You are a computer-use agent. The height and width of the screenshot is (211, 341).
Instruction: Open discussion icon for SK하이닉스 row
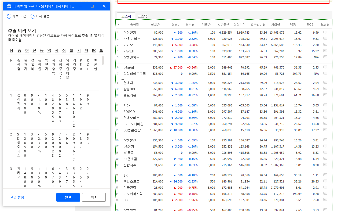click(325, 38)
